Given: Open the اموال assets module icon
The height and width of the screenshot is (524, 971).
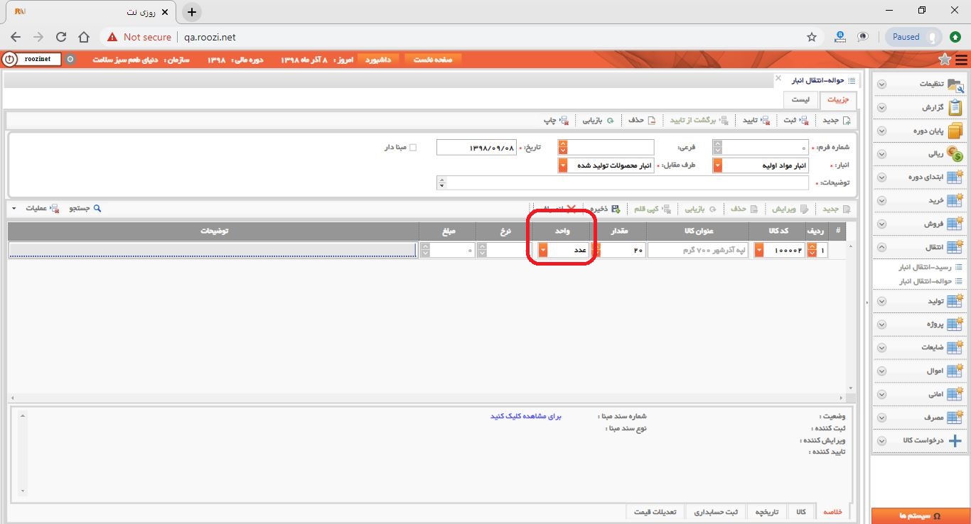Looking at the screenshot, I should 955,371.
